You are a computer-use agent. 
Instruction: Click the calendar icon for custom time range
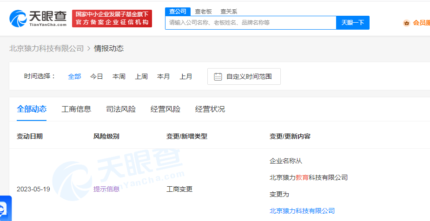click(218, 76)
